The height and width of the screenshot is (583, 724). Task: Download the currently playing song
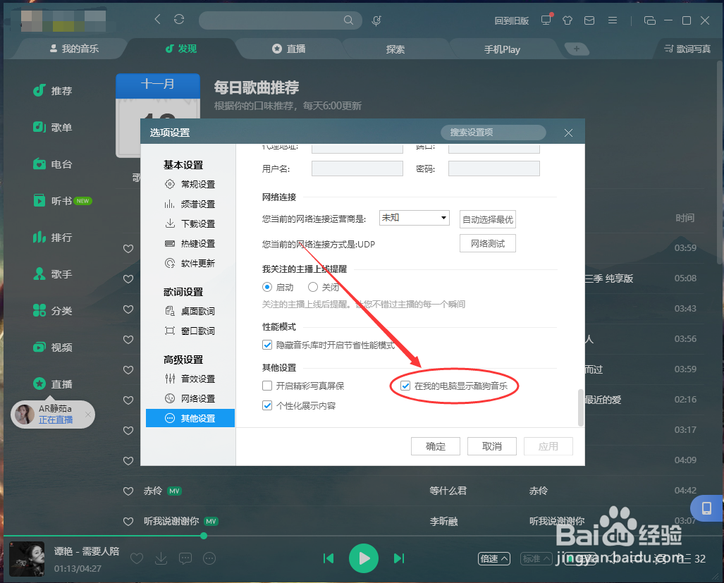[161, 558]
